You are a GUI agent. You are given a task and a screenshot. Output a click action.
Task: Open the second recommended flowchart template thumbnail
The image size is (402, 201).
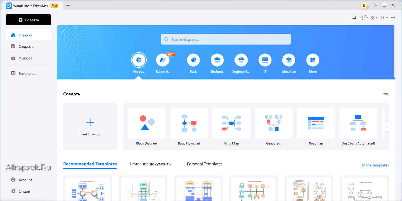143,189
